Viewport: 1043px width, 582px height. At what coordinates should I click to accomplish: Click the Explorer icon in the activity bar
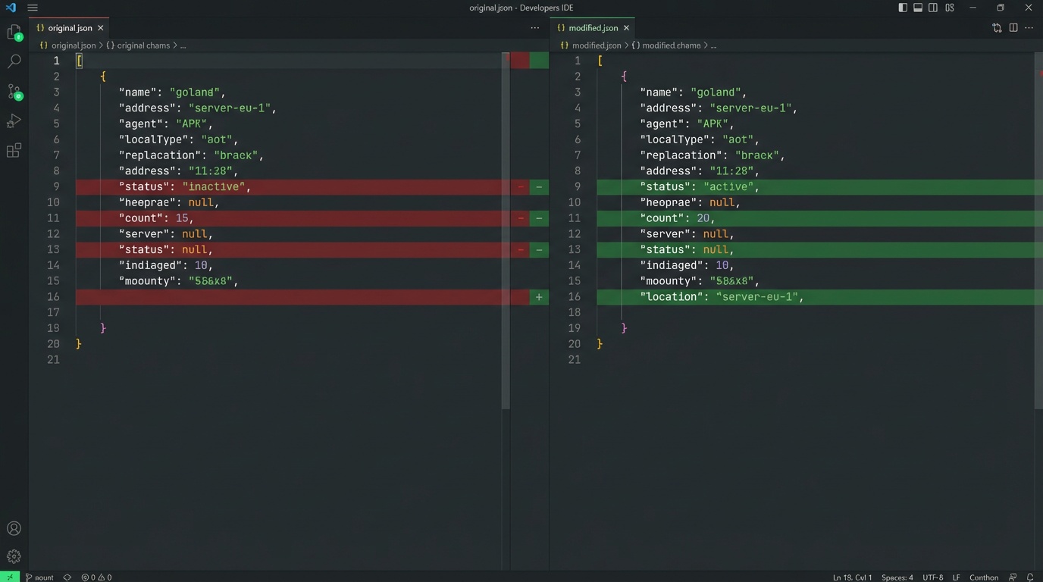(x=14, y=32)
